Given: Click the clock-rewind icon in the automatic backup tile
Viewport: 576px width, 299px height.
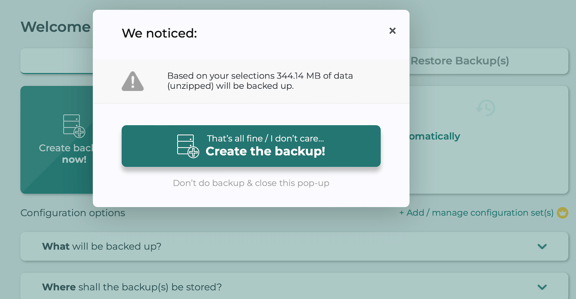Looking at the screenshot, I should [485, 108].
